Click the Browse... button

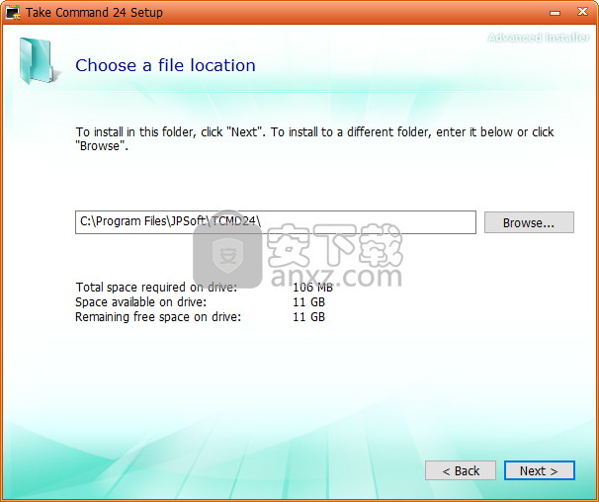point(529,222)
